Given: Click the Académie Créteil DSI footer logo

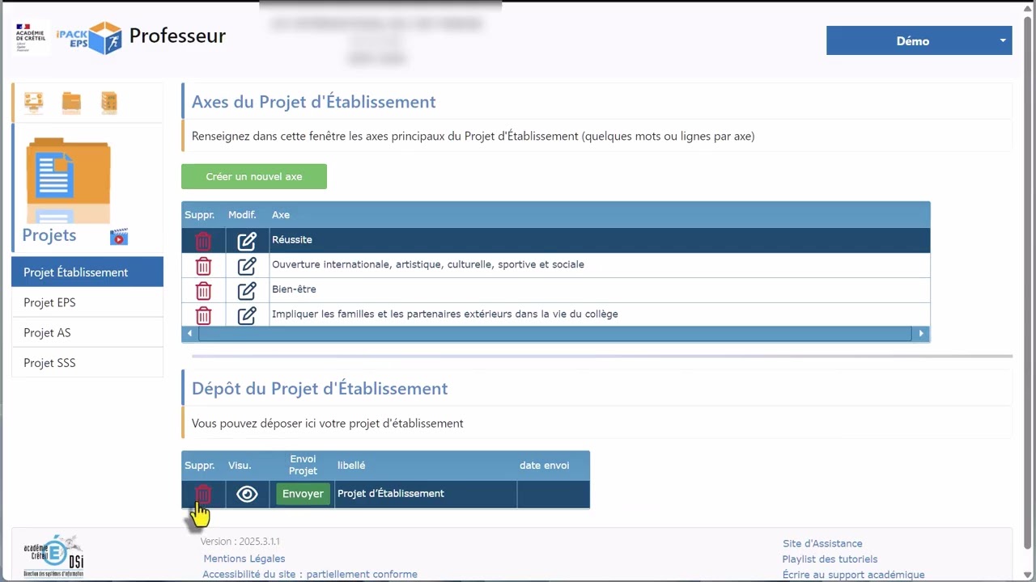Looking at the screenshot, I should coord(53,556).
